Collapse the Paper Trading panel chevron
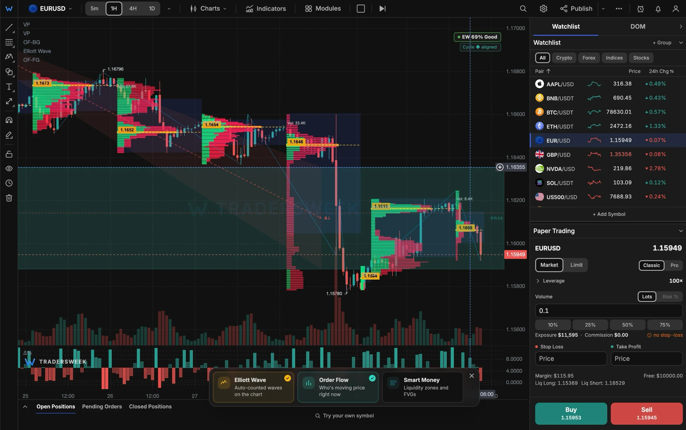Viewport: 686px width, 430px height. [681, 231]
